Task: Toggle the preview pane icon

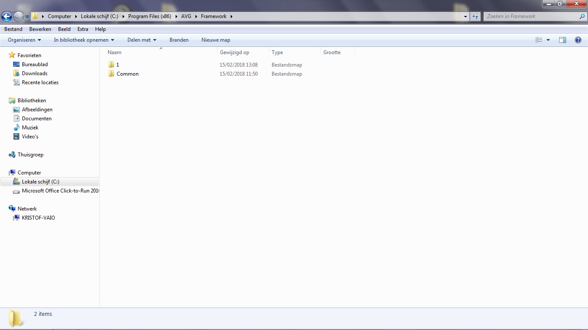Action: tap(563, 40)
